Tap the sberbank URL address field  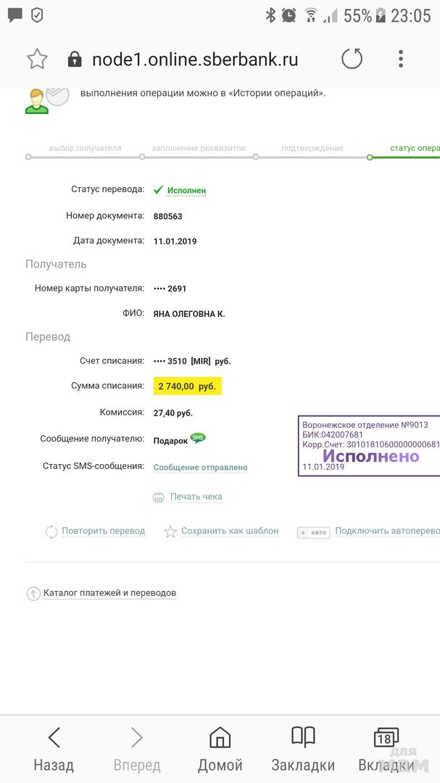pyautogui.click(x=194, y=59)
